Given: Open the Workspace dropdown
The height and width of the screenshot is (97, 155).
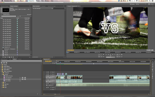Looking at the screenshot, I should (141, 4).
